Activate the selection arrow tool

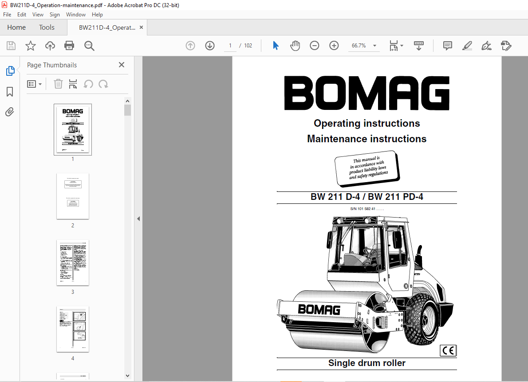click(276, 45)
